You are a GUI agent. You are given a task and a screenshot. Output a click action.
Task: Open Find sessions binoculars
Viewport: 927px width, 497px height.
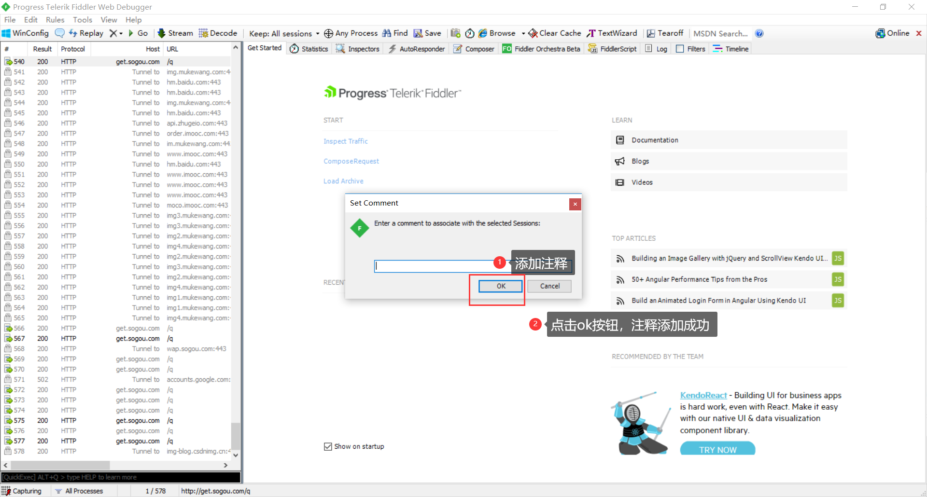[395, 33]
